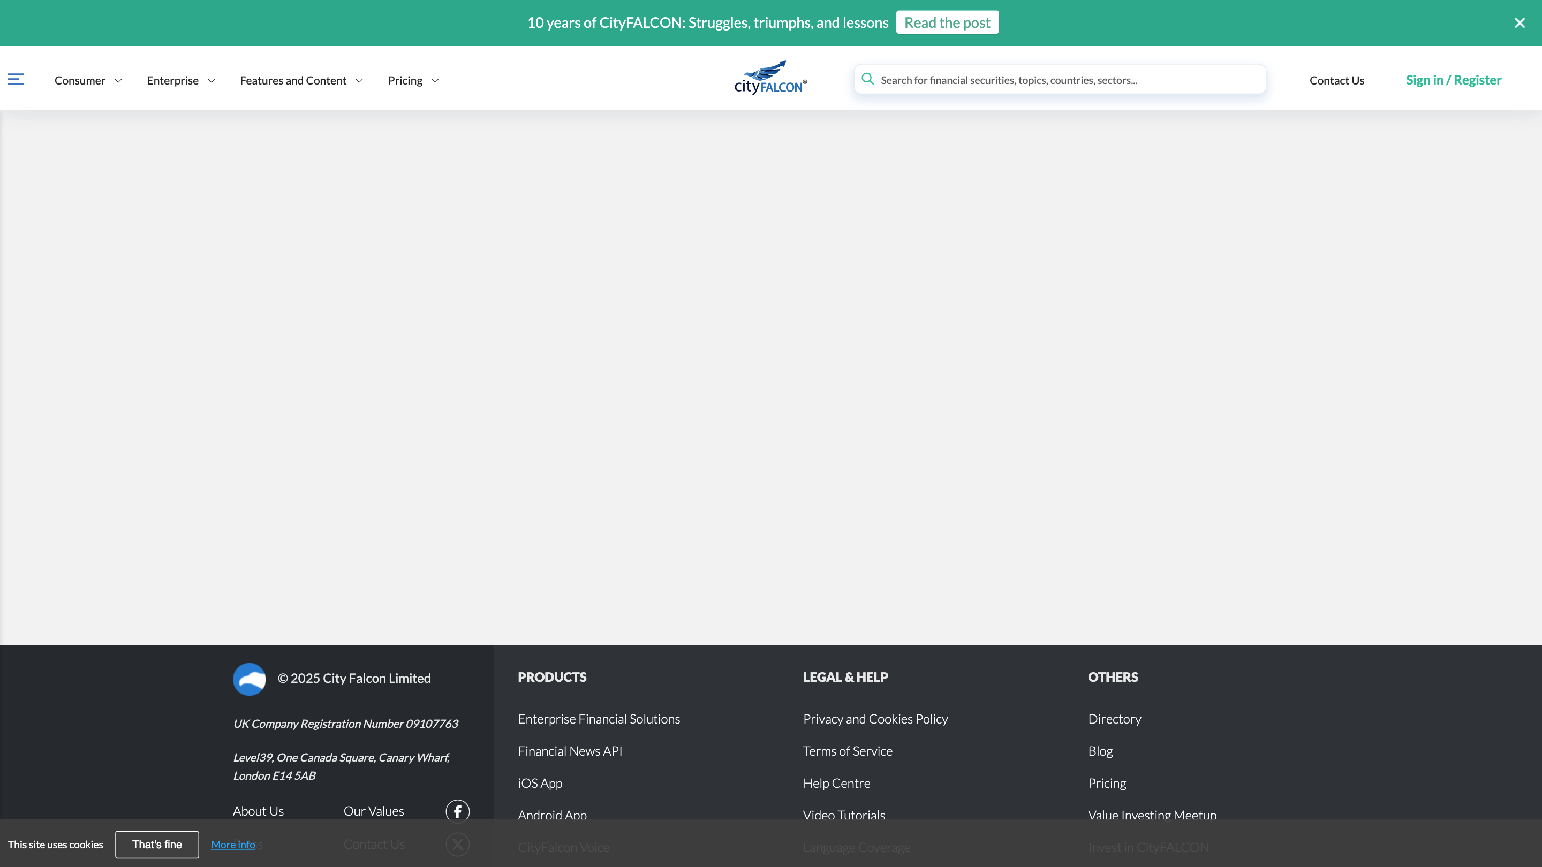
Task: Close the top announcement banner
Action: pyautogui.click(x=1520, y=22)
